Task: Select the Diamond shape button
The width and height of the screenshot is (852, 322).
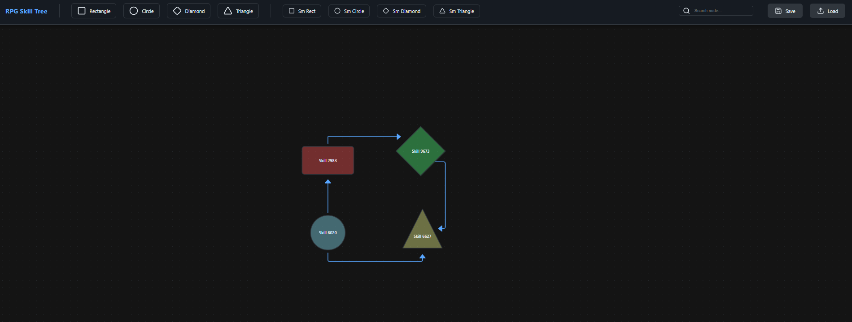Action: 188,11
